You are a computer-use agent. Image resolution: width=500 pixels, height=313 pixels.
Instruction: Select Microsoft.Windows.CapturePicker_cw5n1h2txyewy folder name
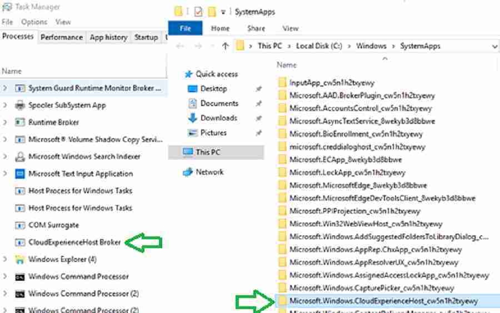(372, 288)
